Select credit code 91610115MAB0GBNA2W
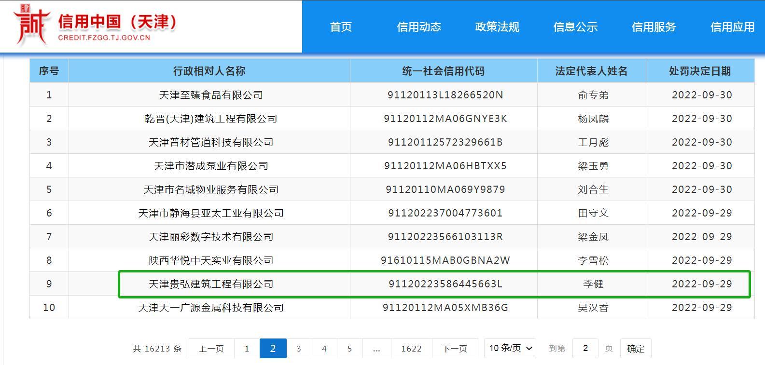 [445, 260]
